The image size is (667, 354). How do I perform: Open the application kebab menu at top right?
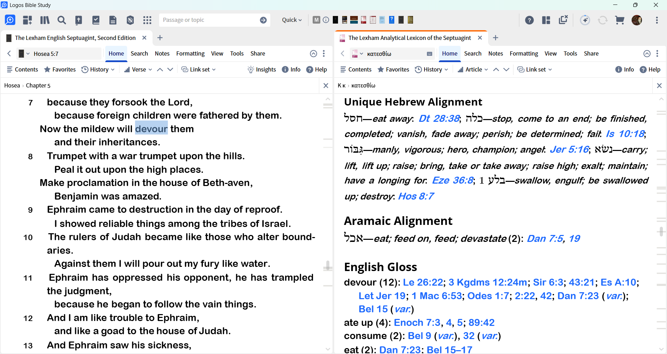(657, 20)
